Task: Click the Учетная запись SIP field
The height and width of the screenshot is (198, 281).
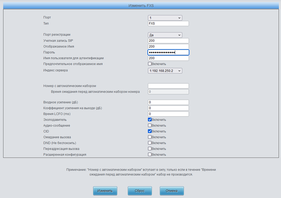Action: point(168,40)
